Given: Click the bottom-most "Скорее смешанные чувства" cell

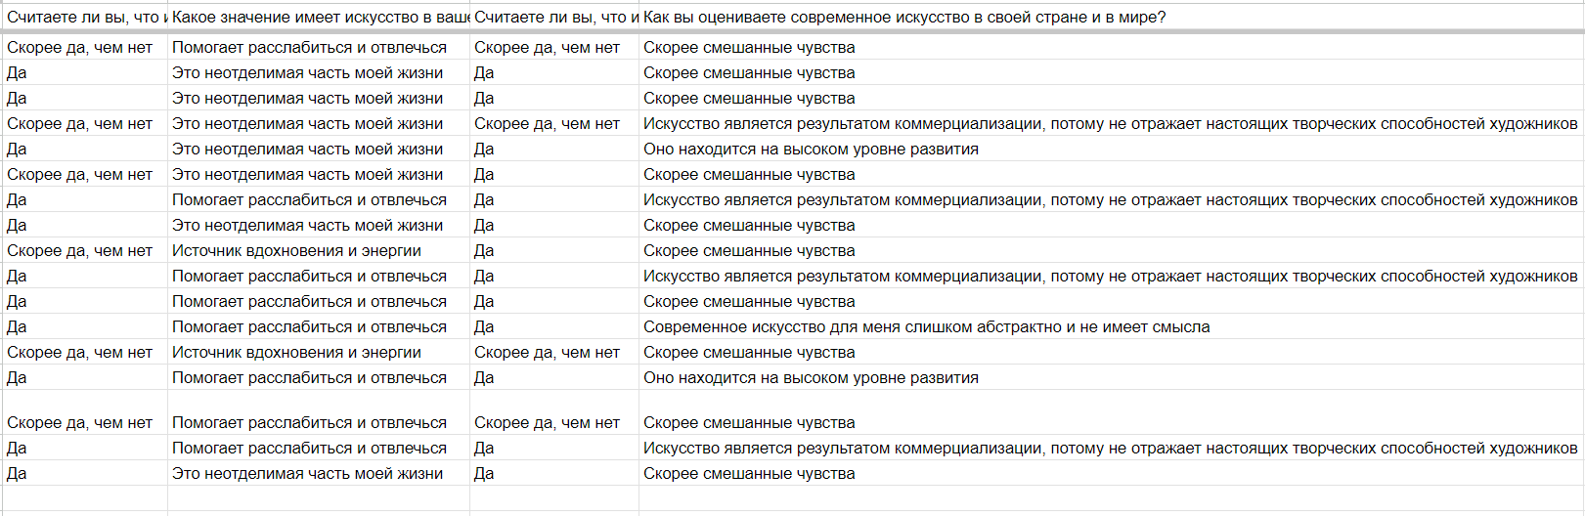Looking at the screenshot, I should tap(1111, 473).
